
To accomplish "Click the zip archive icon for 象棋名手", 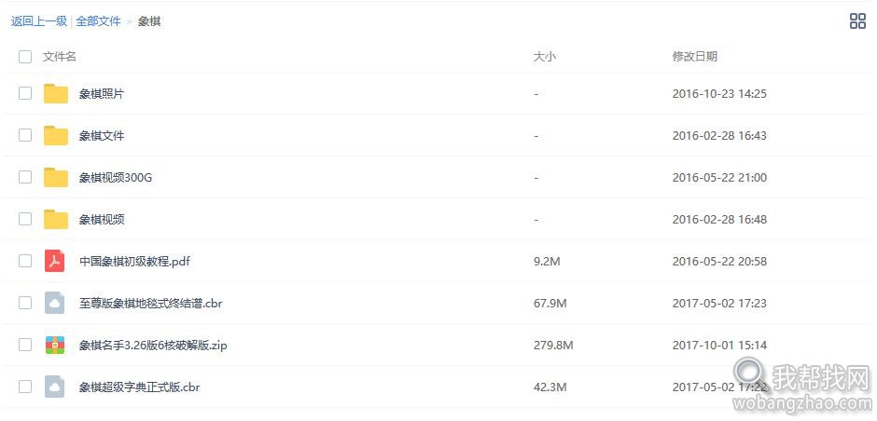I will [55, 345].
